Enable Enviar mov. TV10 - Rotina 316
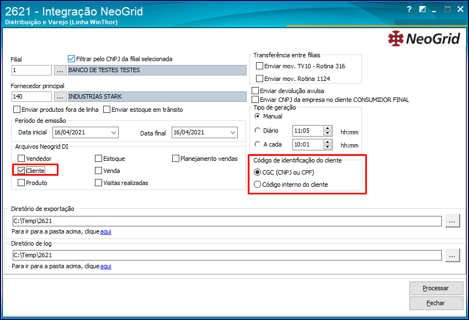This screenshot has width=469, height=320. point(260,66)
